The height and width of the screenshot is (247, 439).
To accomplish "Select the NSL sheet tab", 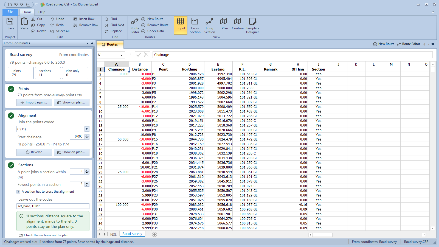I will (x=113, y=234).
